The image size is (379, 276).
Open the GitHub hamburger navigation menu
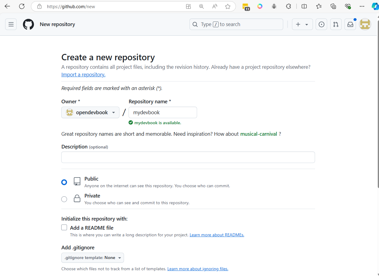coord(11,24)
